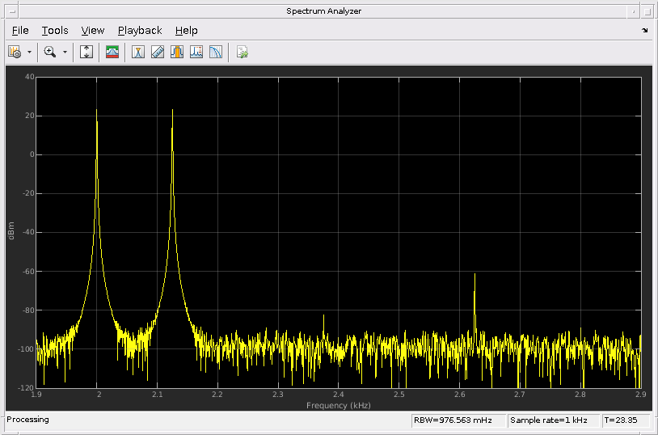Toggle Cursor Measurements panel

click(138, 53)
